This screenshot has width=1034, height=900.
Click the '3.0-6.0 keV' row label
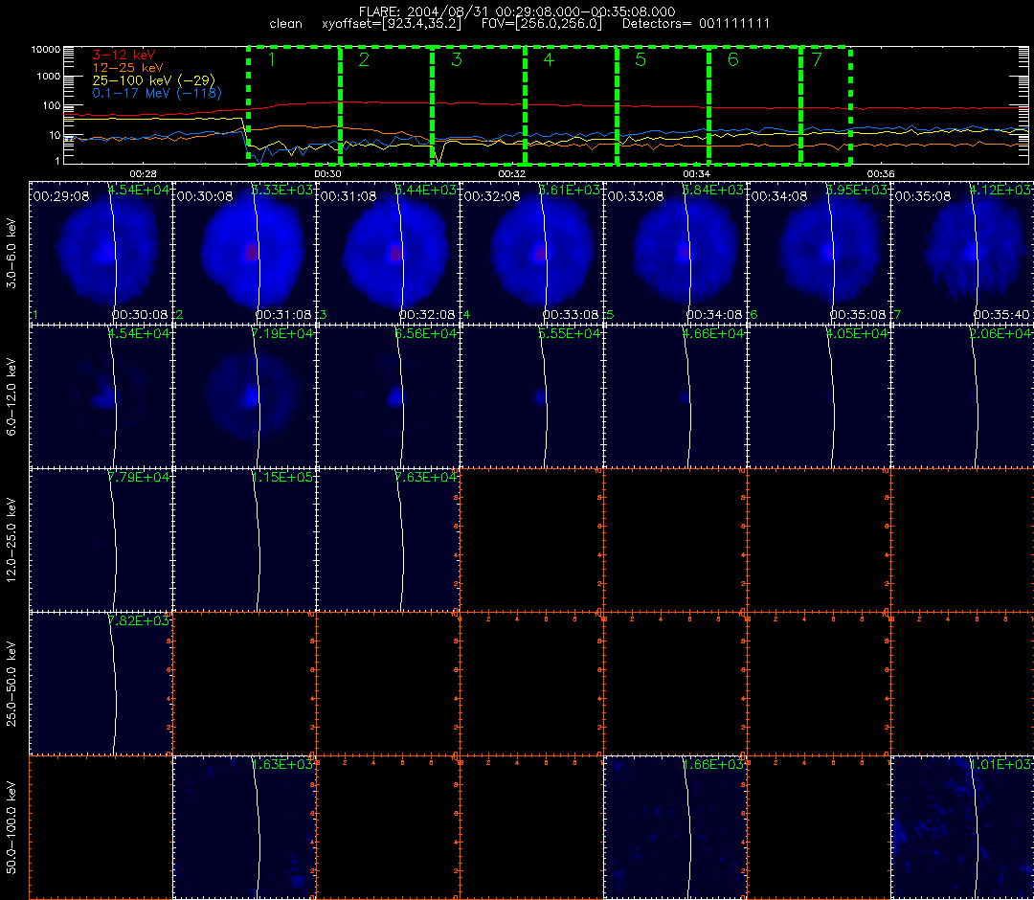(x=11, y=253)
